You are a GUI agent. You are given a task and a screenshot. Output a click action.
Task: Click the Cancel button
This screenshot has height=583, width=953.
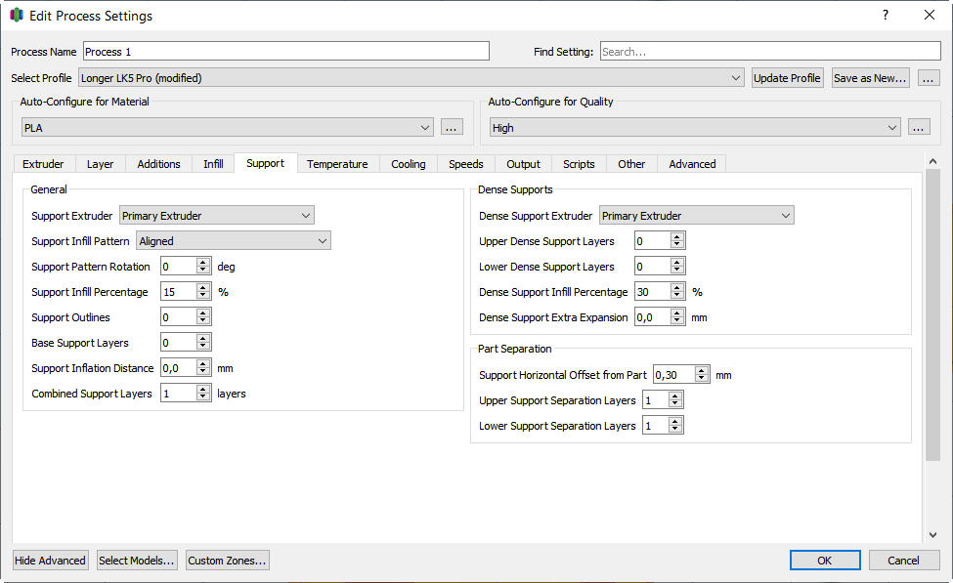point(904,561)
